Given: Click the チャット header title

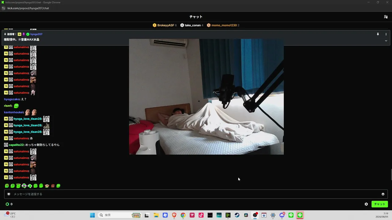Looking at the screenshot, I should click(196, 17).
